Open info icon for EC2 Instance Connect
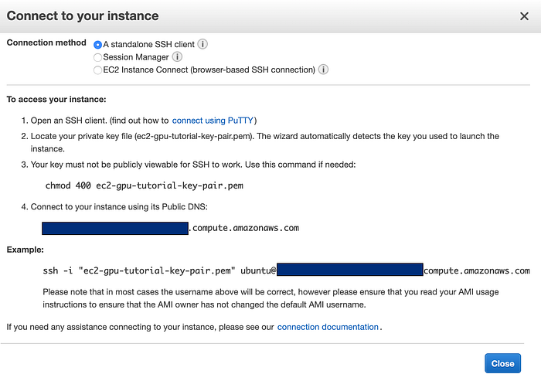Screen dimensions: 541x374 point(324,70)
